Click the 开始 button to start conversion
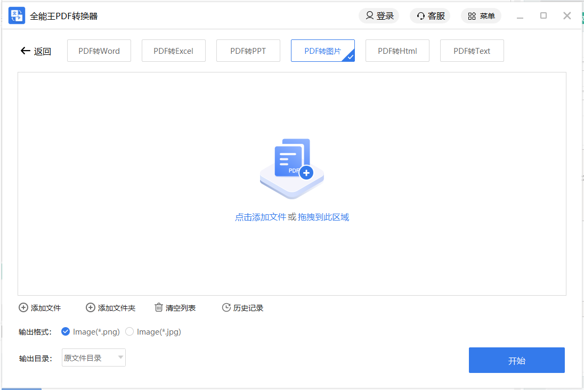584x390 pixels. click(516, 360)
